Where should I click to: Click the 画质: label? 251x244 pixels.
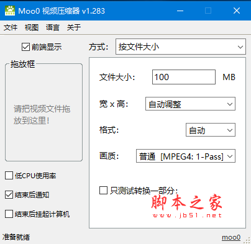[109, 156]
